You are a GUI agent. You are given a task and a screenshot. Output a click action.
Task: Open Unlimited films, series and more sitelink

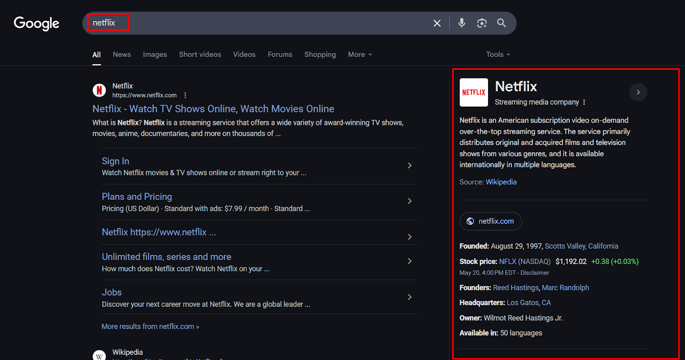pos(167,257)
